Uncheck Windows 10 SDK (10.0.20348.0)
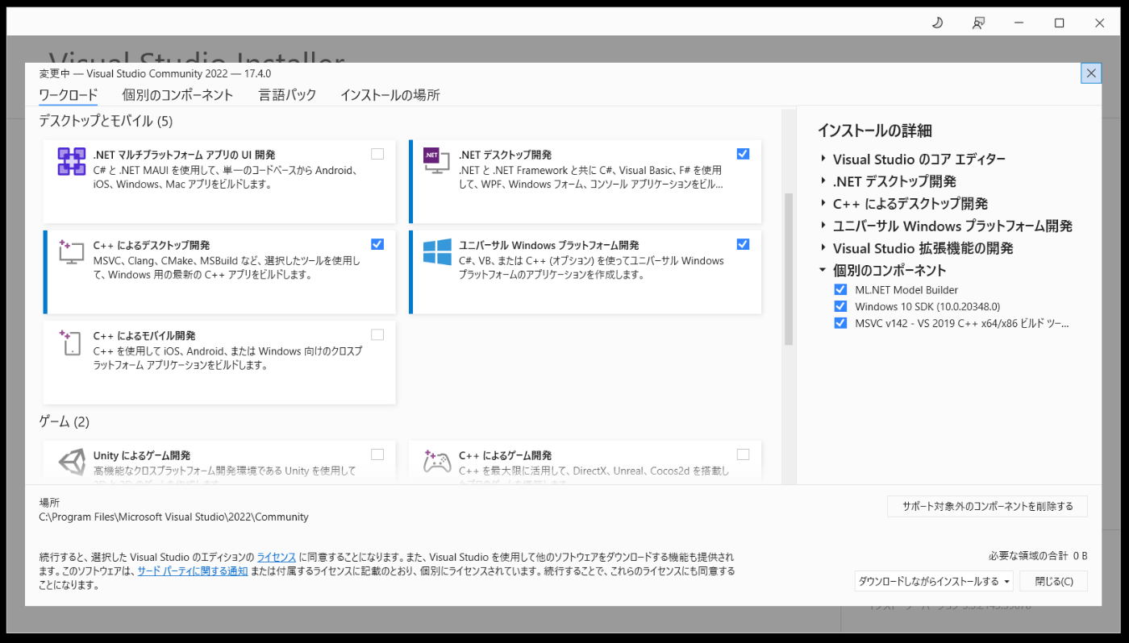This screenshot has width=1129, height=643. click(x=840, y=306)
